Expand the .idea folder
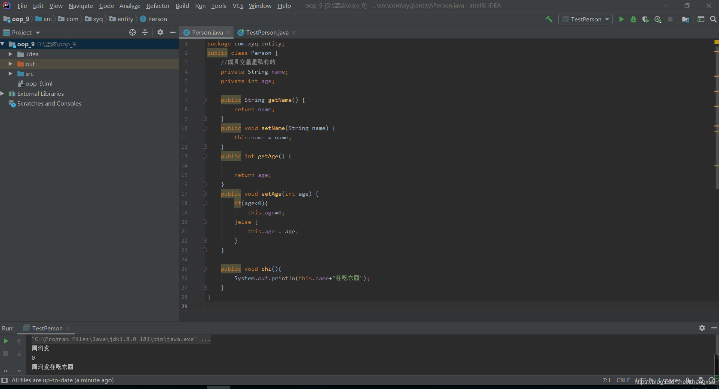719x389 pixels. click(x=11, y=54)
